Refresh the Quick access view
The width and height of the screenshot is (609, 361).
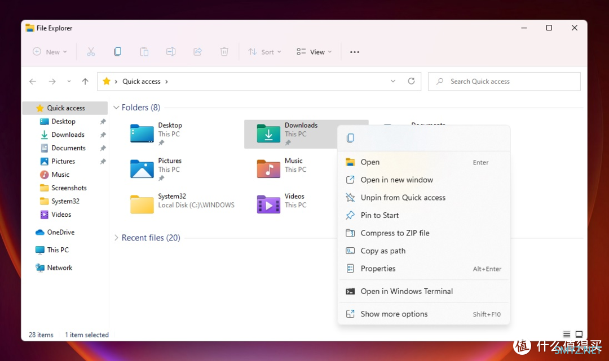pos(411,81)
